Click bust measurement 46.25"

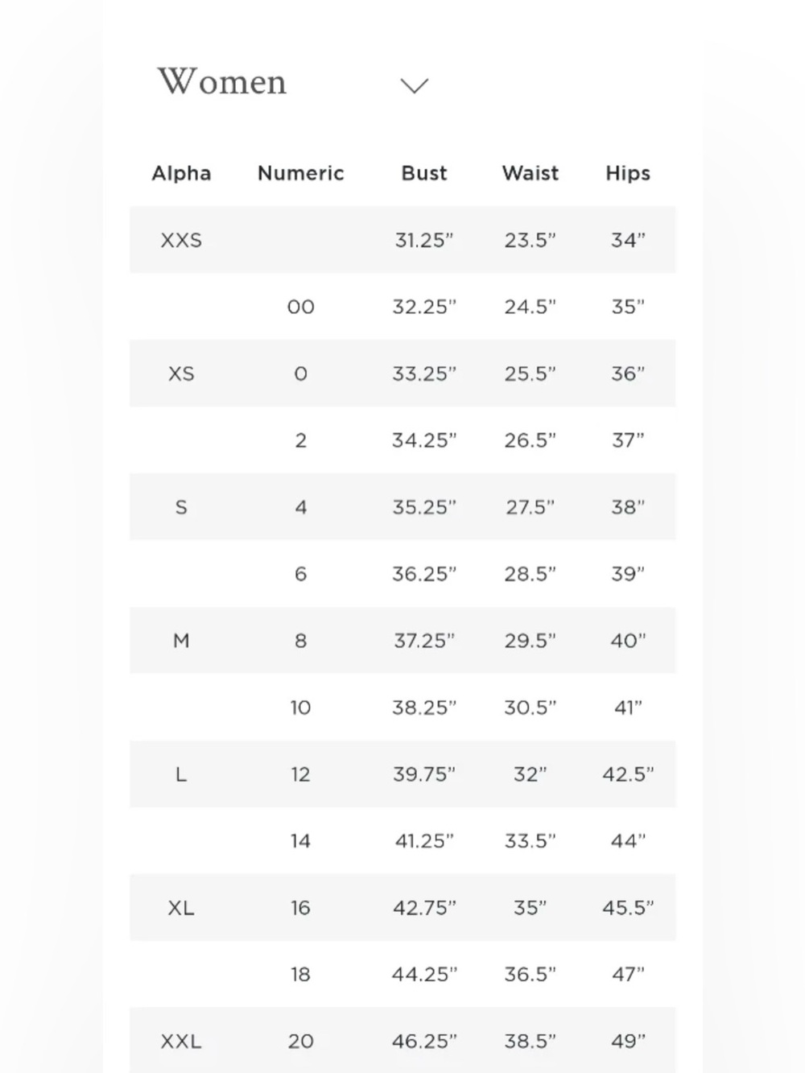pos(424,1042)
